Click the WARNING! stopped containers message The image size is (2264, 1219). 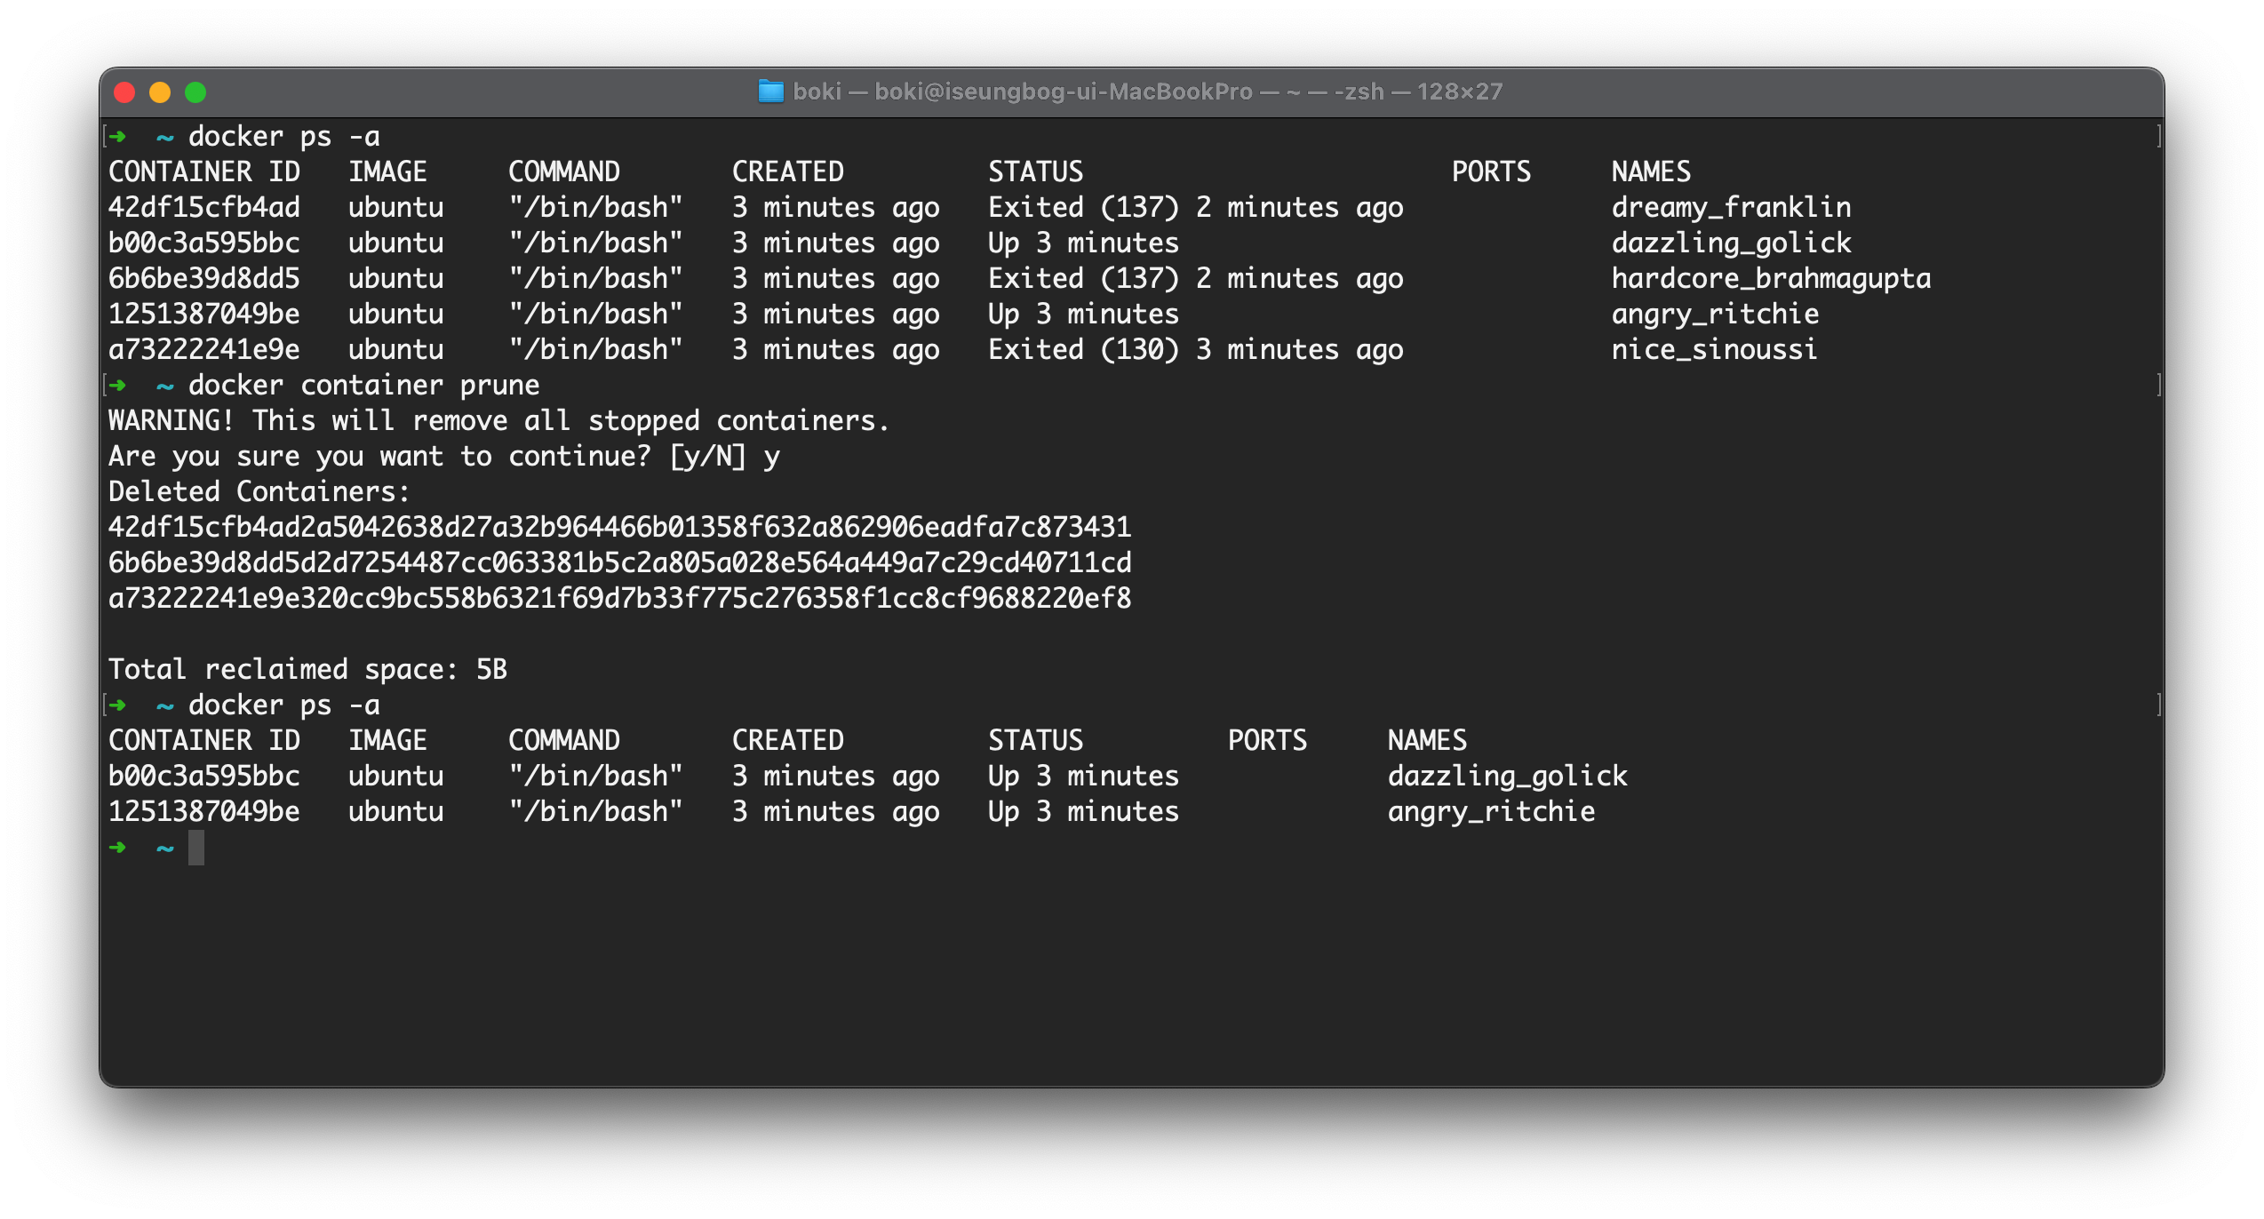pyautogui.click(x=498, y=421)
